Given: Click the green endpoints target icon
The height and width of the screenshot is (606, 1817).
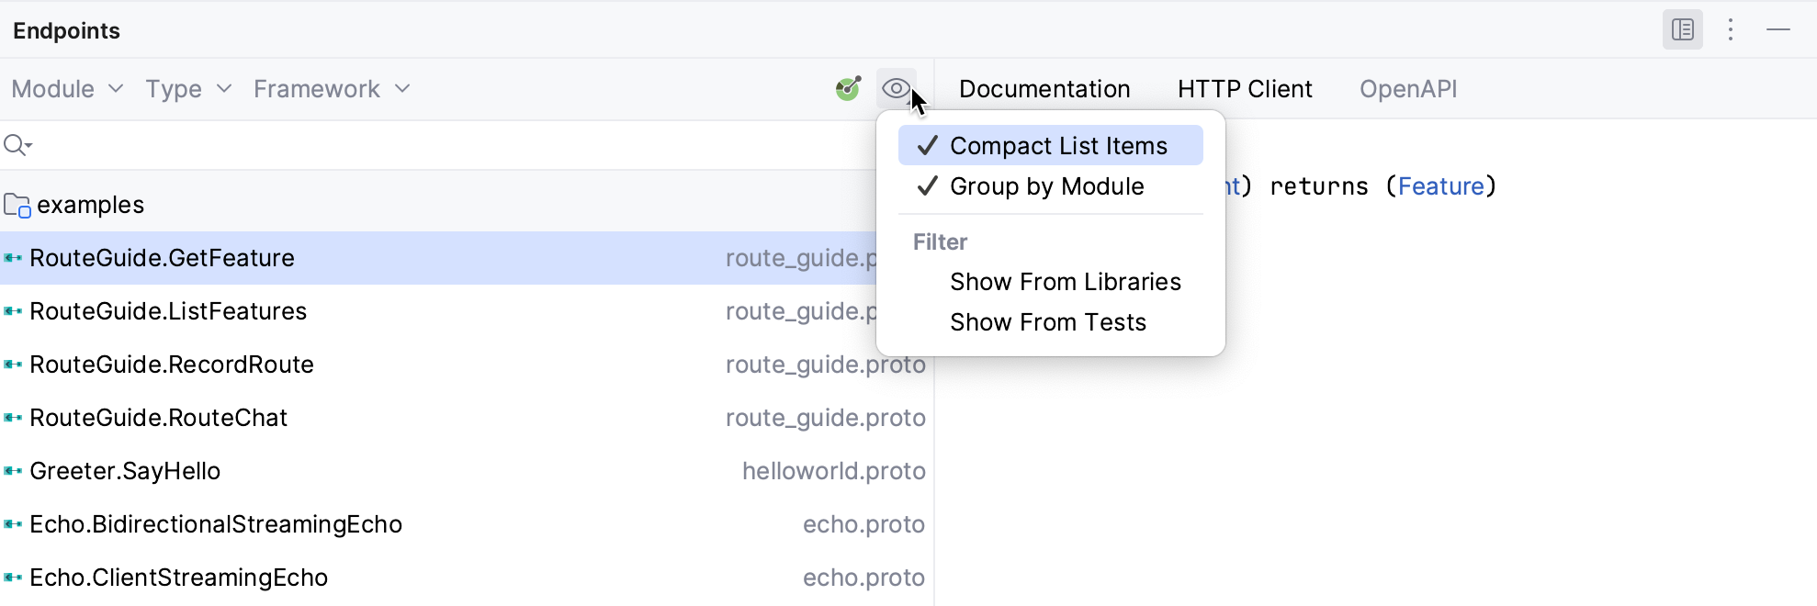Looking at the screenshot, I should point(848,89).
